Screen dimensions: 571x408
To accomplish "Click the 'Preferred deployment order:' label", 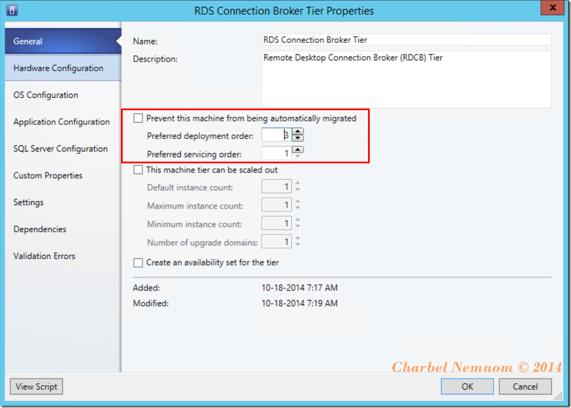I will coord(200,136).
